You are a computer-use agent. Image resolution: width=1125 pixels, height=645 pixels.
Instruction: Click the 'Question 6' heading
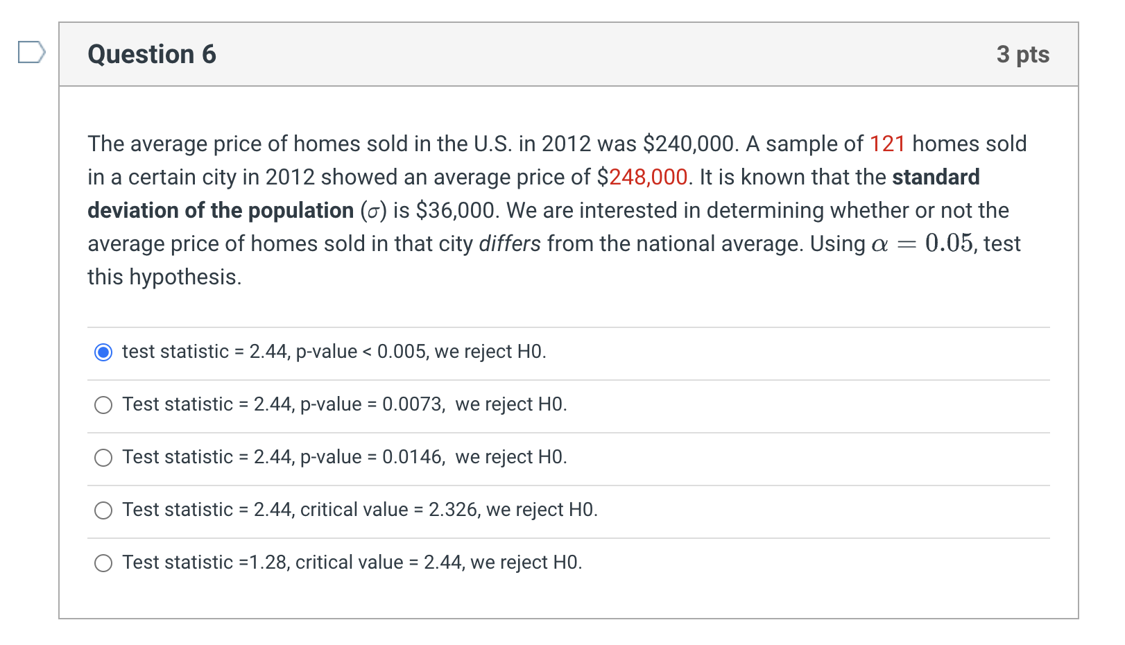152,54
